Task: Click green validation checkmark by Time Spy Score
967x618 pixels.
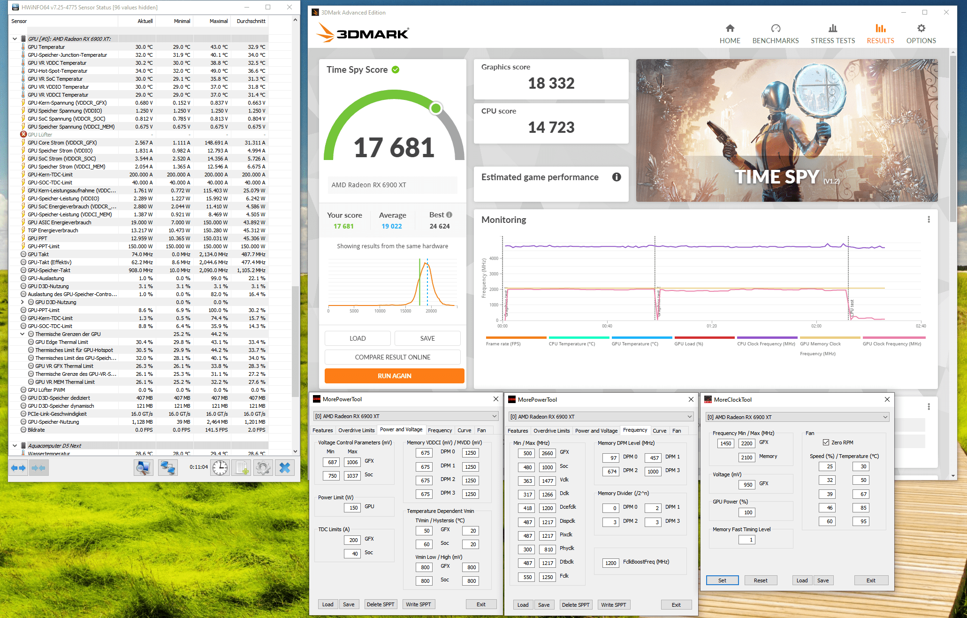Action: [396, 69]
